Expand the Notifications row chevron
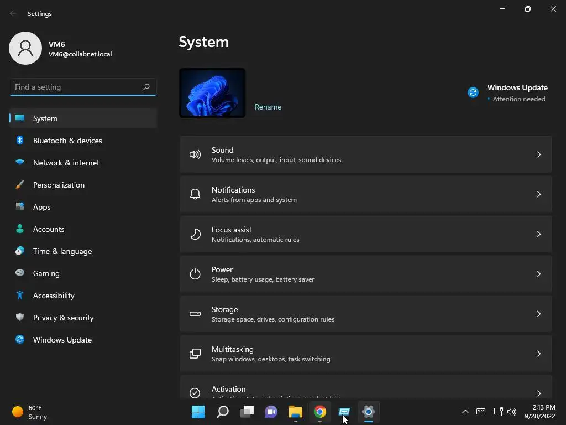 pyautogui.click(x=538, y=194)
